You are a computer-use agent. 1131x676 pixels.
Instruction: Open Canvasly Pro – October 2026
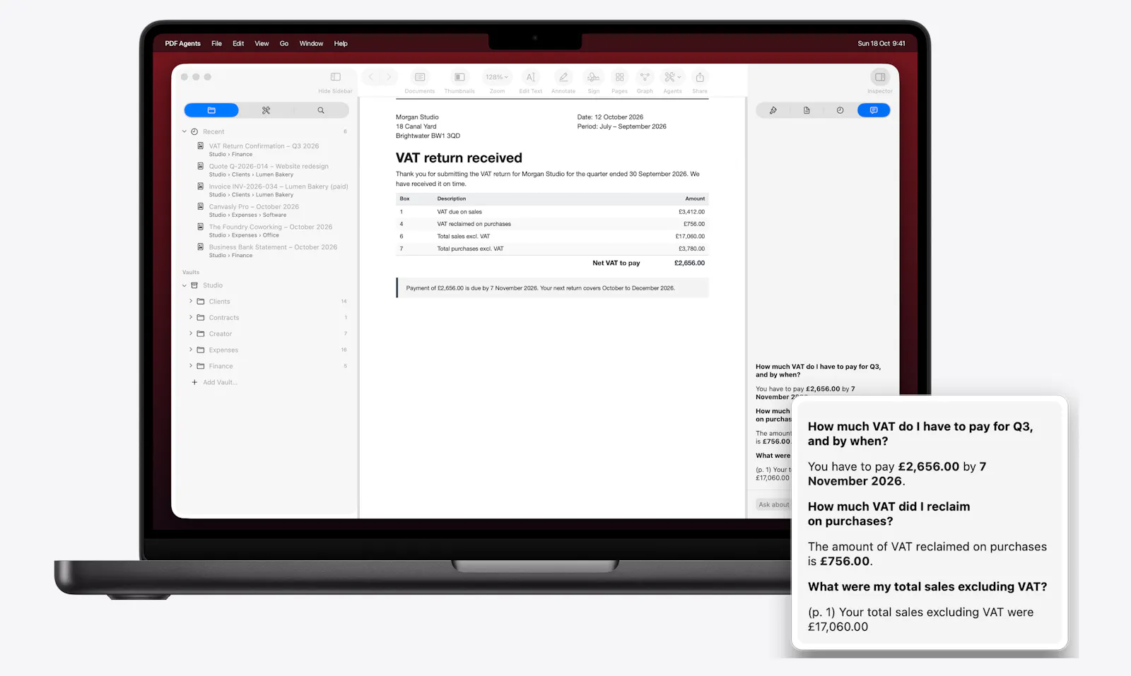coord(254,207)
